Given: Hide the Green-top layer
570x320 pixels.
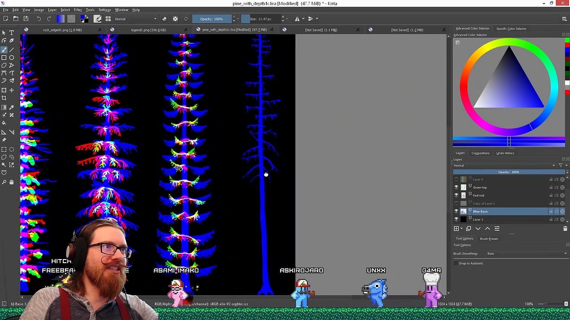Looking at the screenshot, I should 456,188.
